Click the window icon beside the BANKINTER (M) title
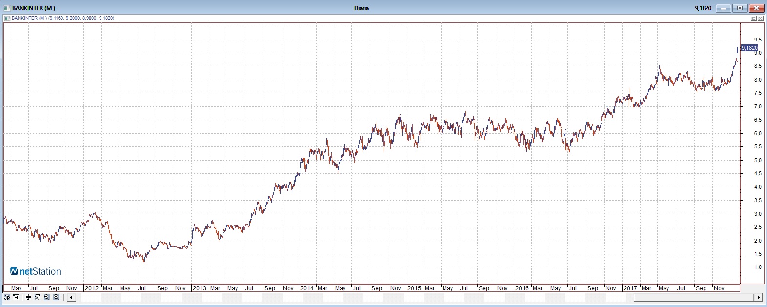This screenshot has height=307, width=767. [6, 8]
